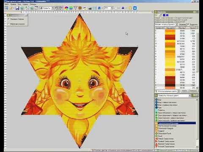Image resolution: width=203 pixels, height=152 pixels.
Task: Click the green icon next to the save icon
Action: click(x=22, y=8)
